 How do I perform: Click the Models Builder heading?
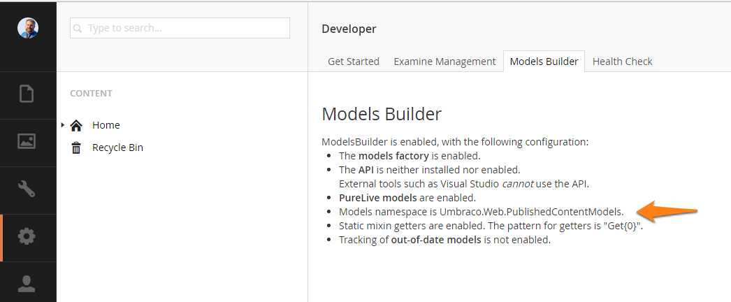[382, 114]
